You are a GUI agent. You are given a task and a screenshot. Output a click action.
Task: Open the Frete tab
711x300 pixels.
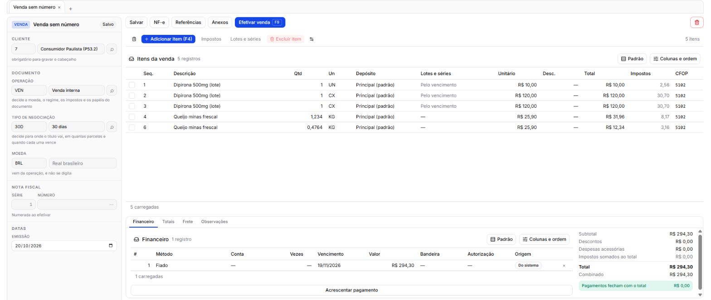click(x=188, y=222)
